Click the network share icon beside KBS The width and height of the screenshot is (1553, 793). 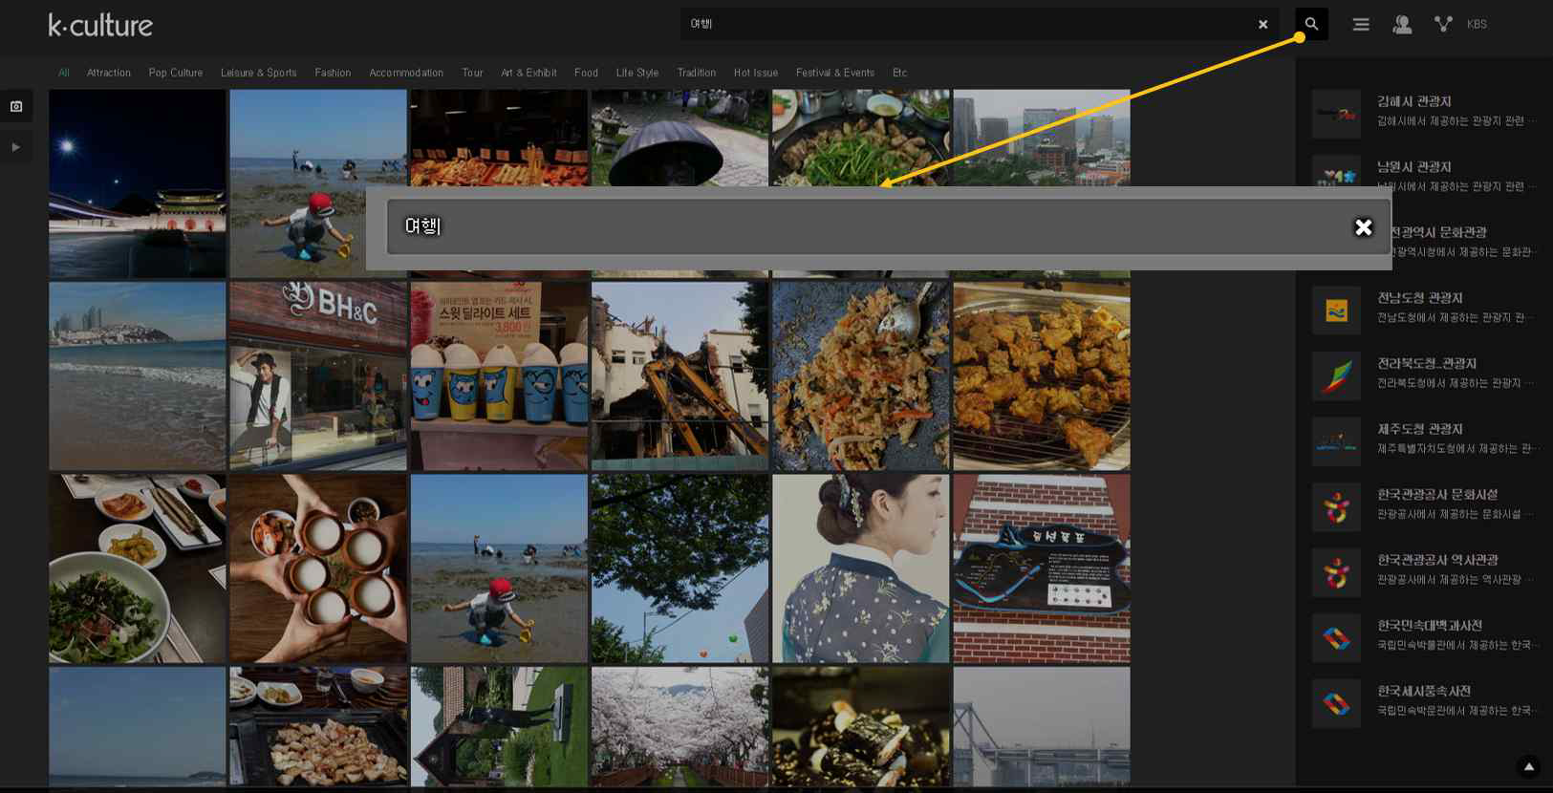tap(1443, 24)
